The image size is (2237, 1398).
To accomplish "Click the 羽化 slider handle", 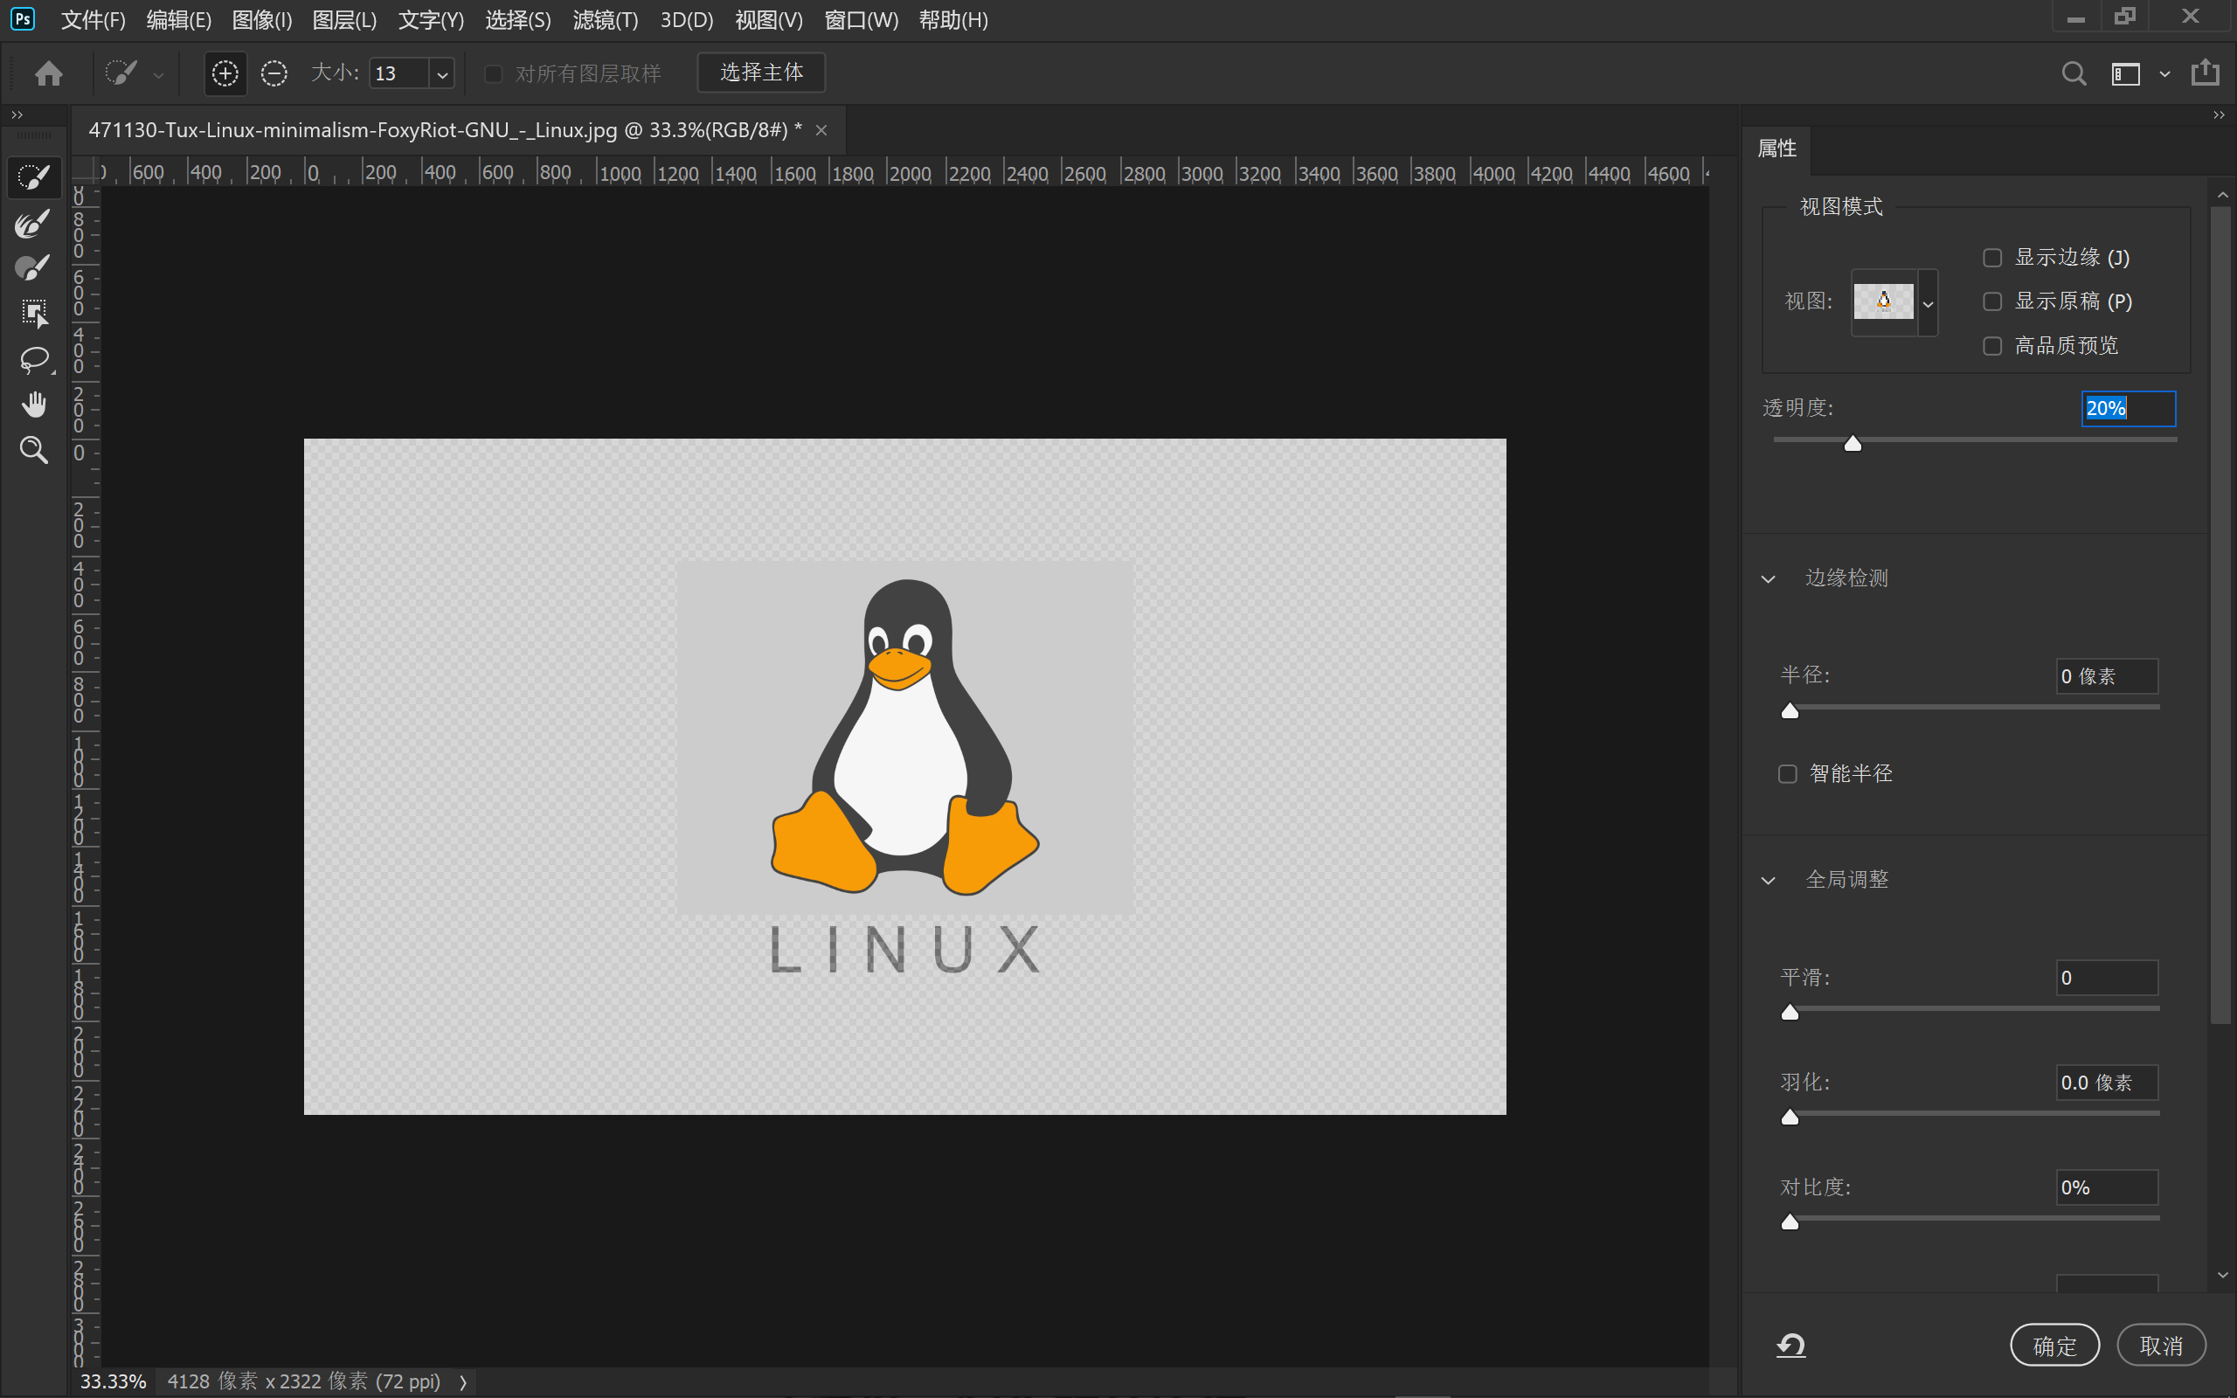I will pos(1790,1117).
